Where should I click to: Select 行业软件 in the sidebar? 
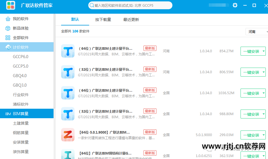coord(21,95)
